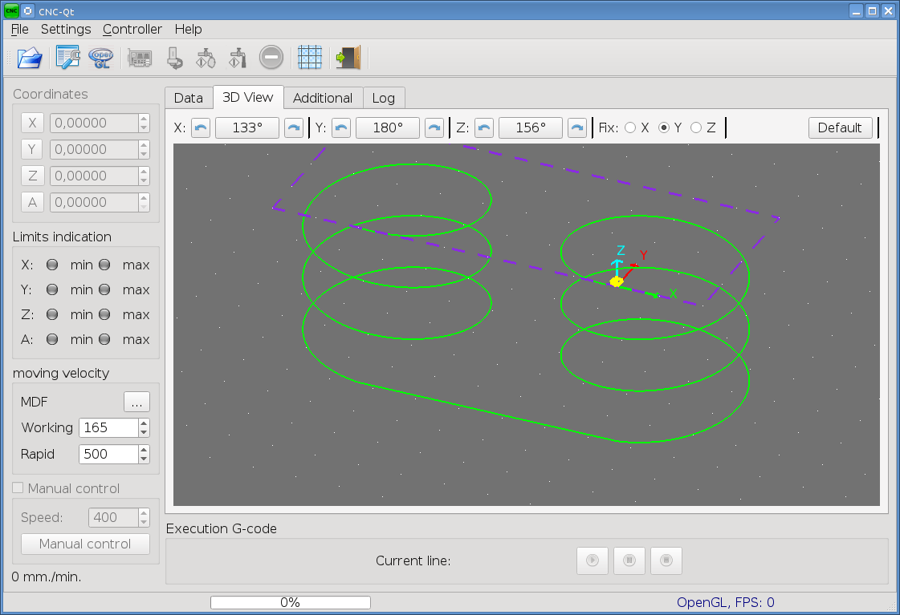900x615 pixels.
Task: Rotate X axis angle counter-clockwise
Action: [x=201, y=127]
